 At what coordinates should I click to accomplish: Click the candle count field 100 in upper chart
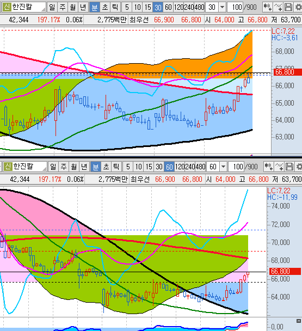[x=235, y=7]
